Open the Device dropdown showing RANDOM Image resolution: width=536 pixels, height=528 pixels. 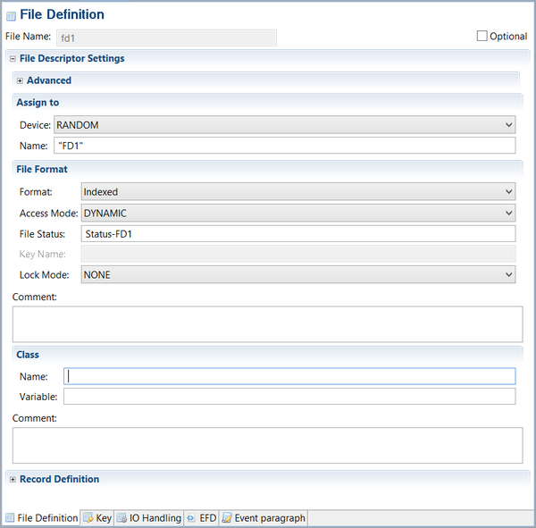(284, 125)
